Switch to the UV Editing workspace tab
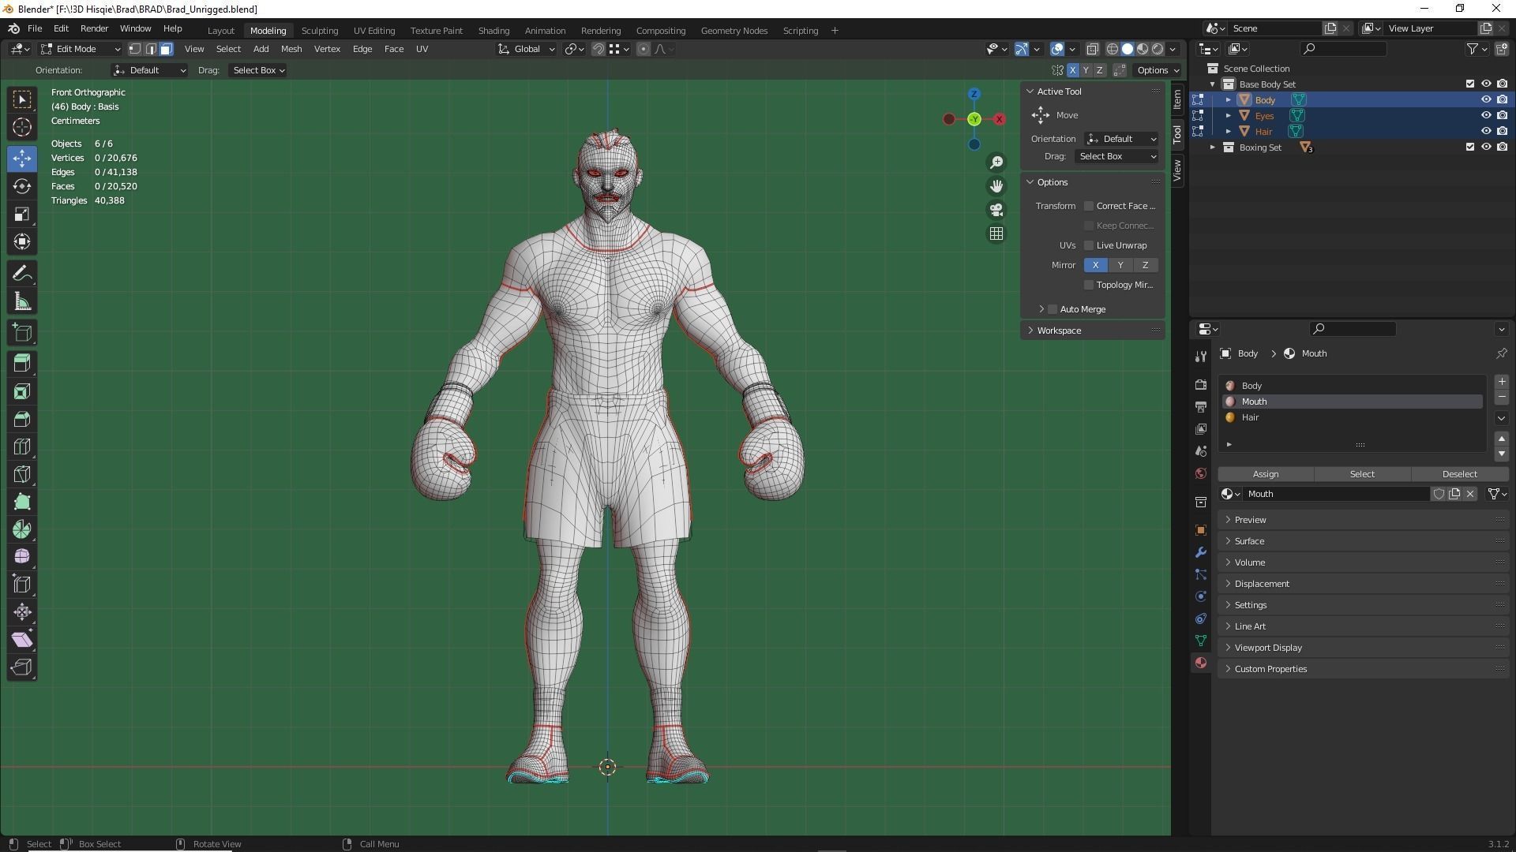The width and height of the screenshot is (1516, 852). [x=373, y=31]
